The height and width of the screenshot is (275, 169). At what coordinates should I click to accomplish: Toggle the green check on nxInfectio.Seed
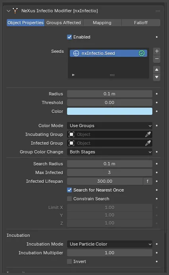pyautogui.click(x=142, y=53)
